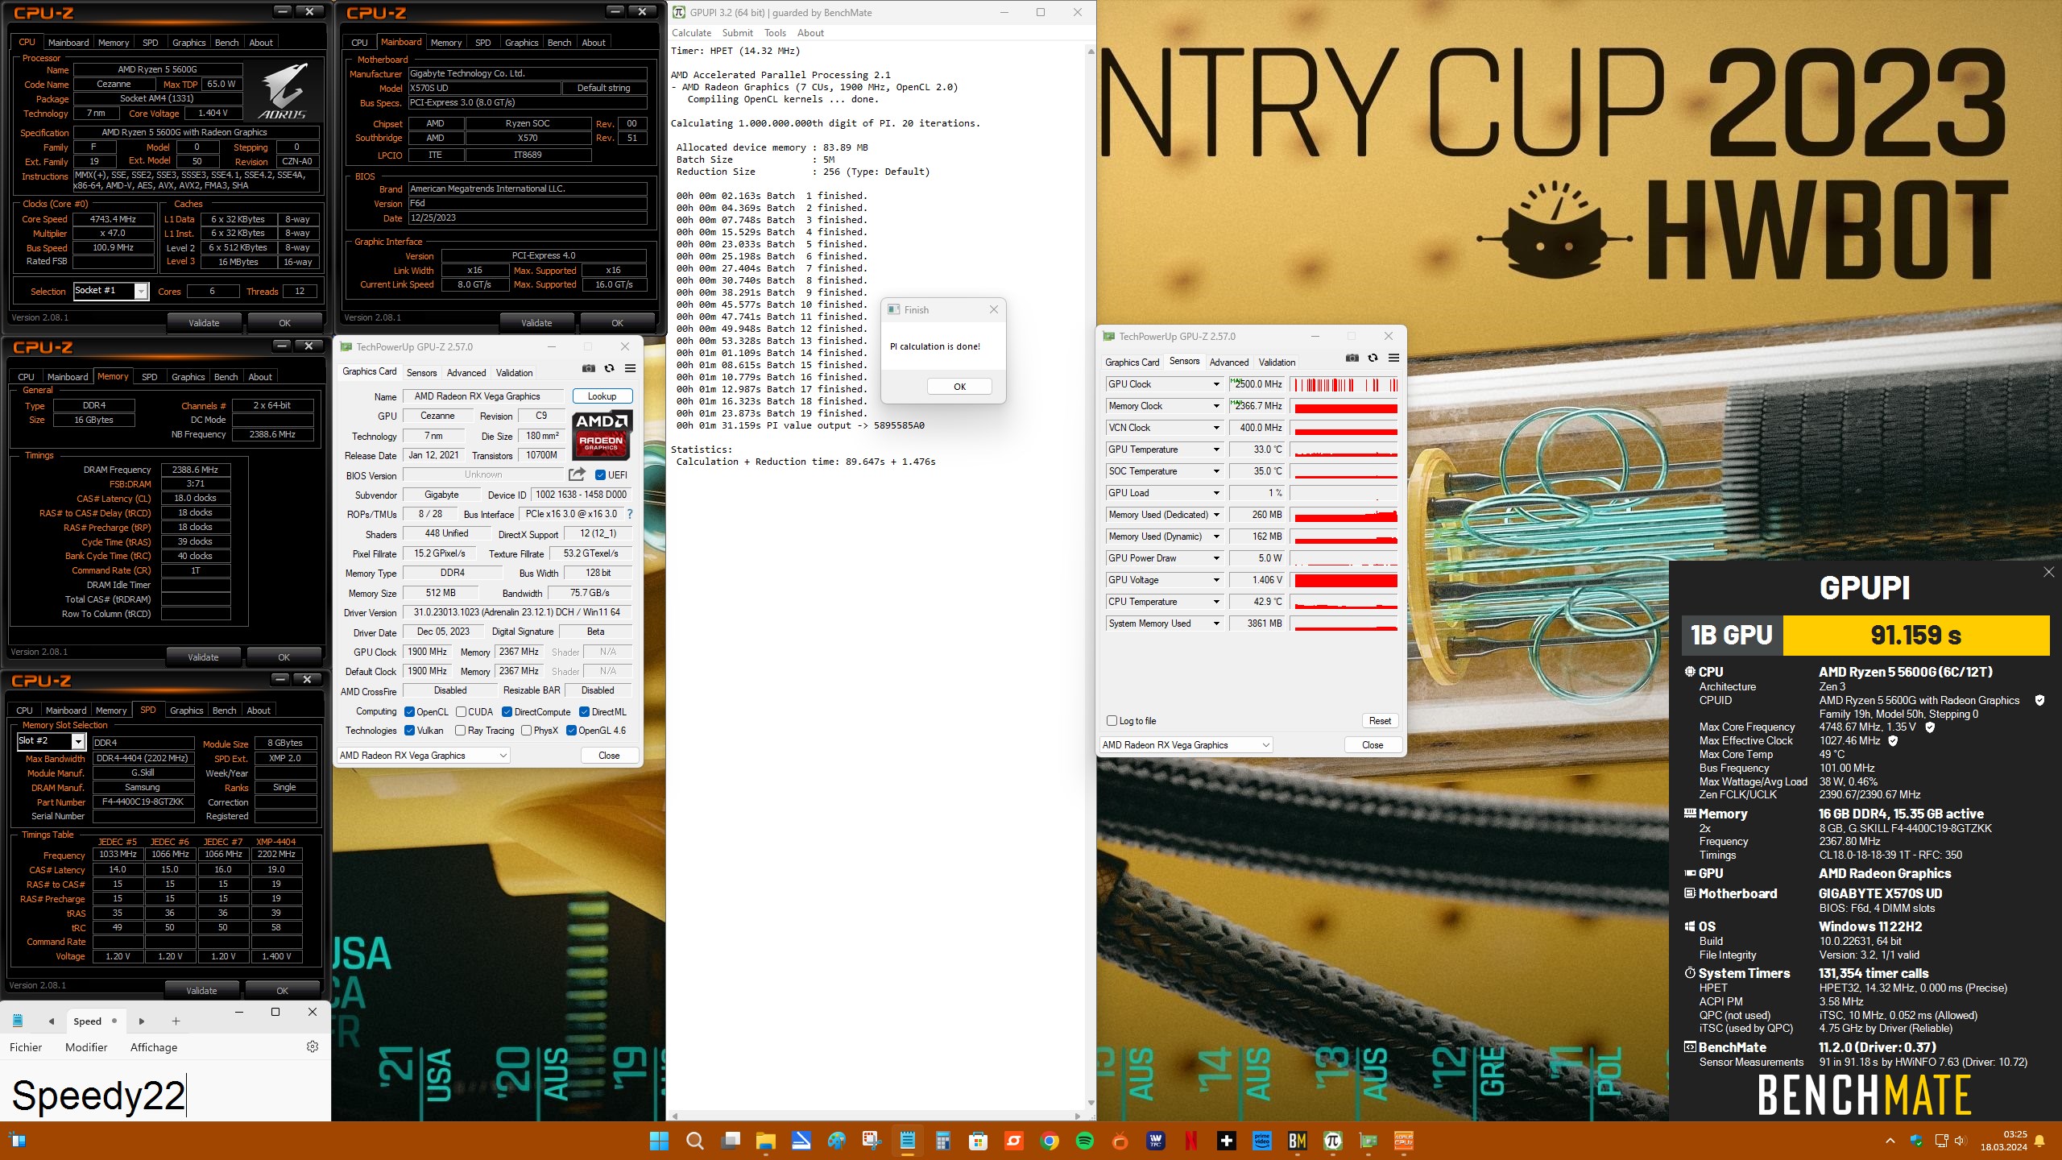Image resolution: width=2062 pixels, height=1160 pixels.
Task: Click Close button in GPU-Z Graphics Card window
Action: pos(609,756)
